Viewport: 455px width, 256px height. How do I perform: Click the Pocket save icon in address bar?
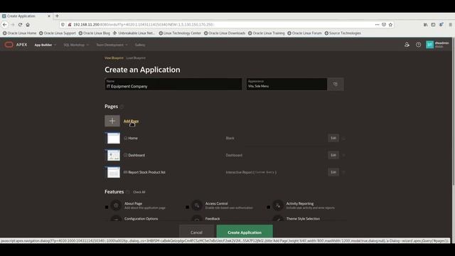click(384, 25)
